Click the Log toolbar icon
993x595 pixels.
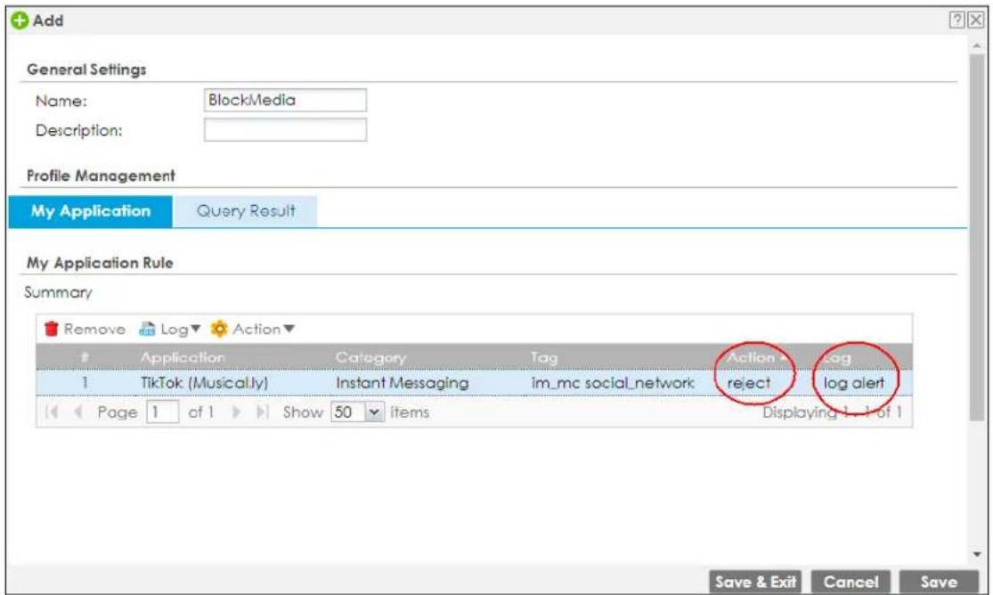click(x=147, y=329)
